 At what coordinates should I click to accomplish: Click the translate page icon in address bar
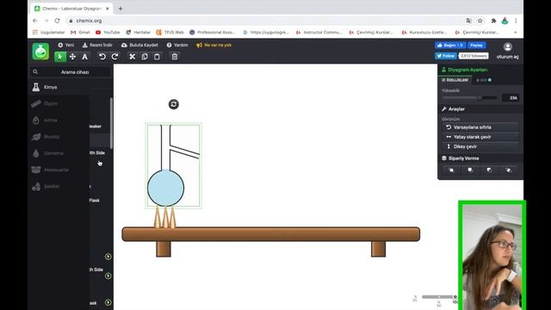(468, 21)
